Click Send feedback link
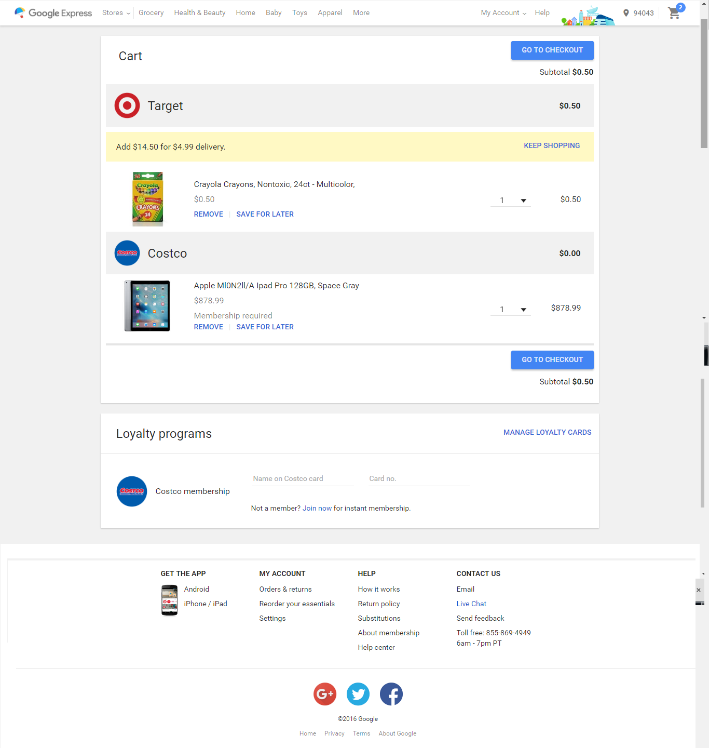The image size is (709, 748). pos(481,618)
